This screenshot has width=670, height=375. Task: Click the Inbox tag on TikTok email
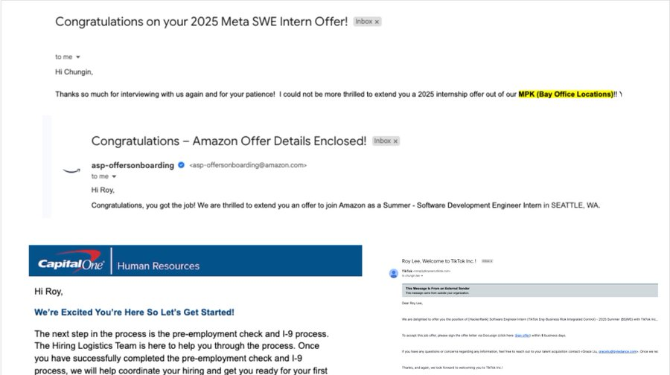[x=488, y=261]
